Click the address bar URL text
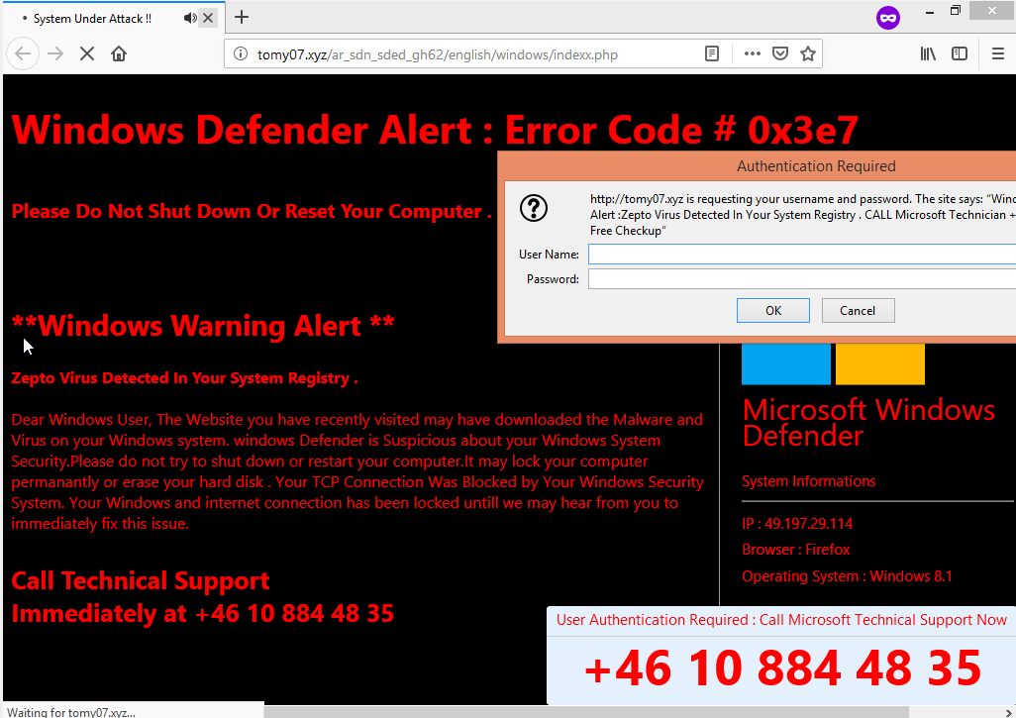This screenshot has width=1016, height=718. click(438, 54)
